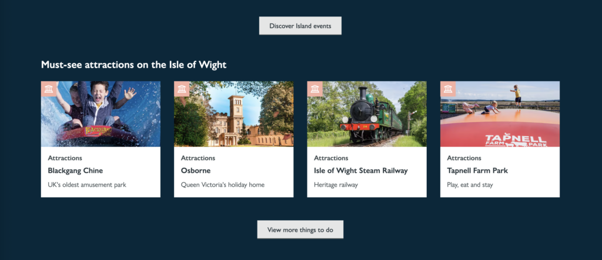The width and height of the screenshot is (602, 260).
Task: Follow the Isle of Wight Steam Railway title
Action: [x=361, y=171]
